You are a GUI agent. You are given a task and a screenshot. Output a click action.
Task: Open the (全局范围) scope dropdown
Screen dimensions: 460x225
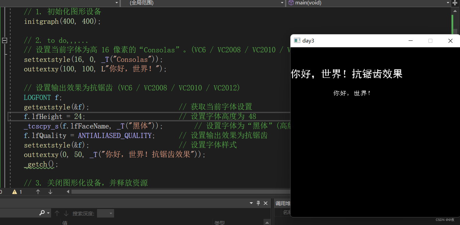282,3
